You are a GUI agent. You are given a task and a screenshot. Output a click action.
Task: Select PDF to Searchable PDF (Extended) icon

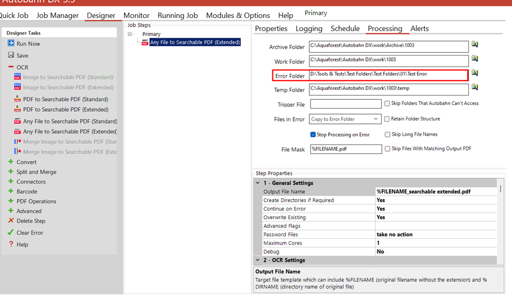coord(17,109)
